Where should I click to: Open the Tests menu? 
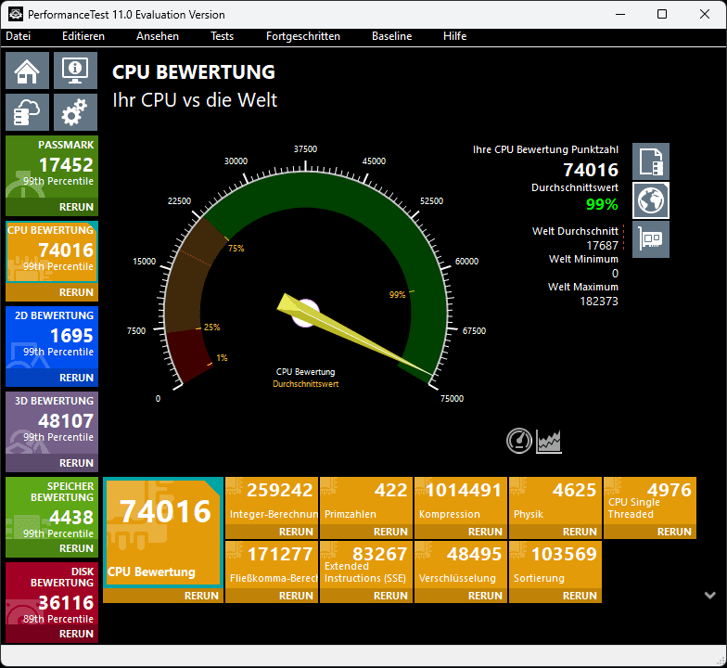point(223,36)
